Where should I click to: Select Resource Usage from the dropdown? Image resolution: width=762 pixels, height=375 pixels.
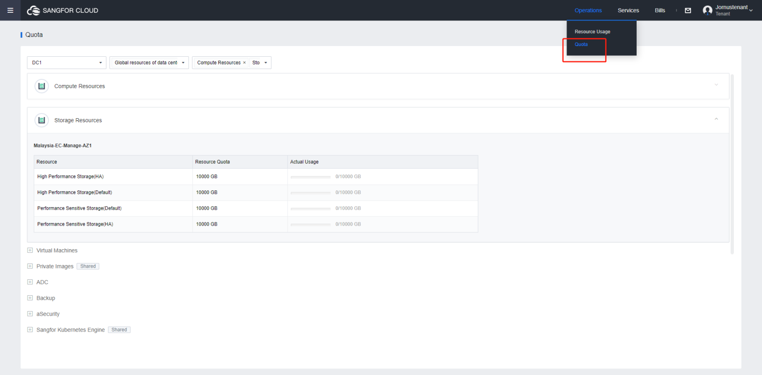(592, 32)
